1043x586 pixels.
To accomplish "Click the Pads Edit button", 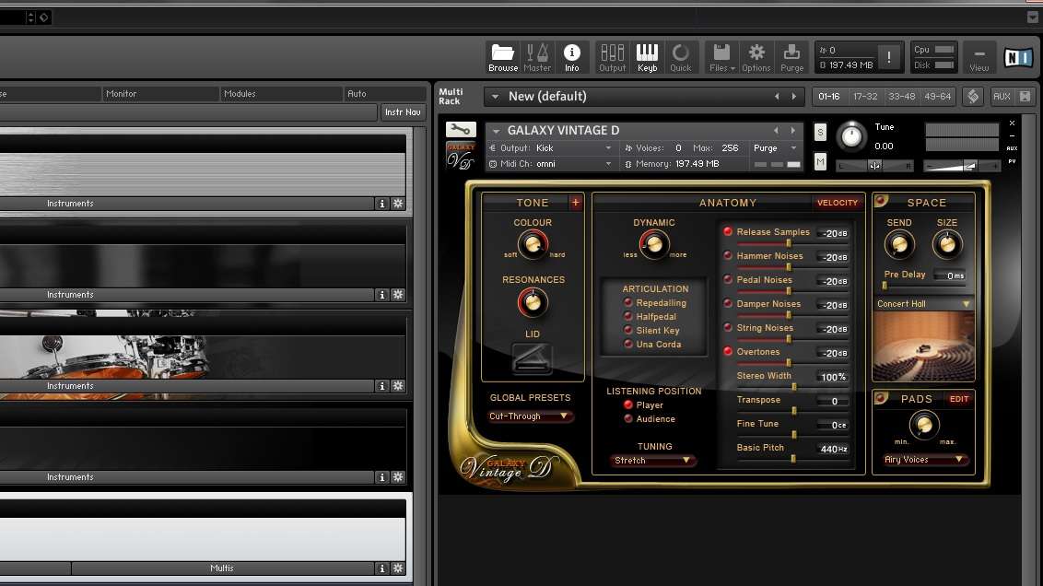I will click(959, 399).
